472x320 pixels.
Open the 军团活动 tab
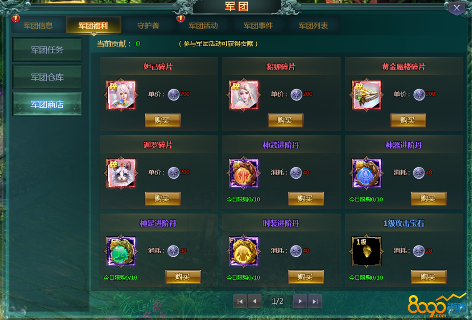click(x=203, y=26)
